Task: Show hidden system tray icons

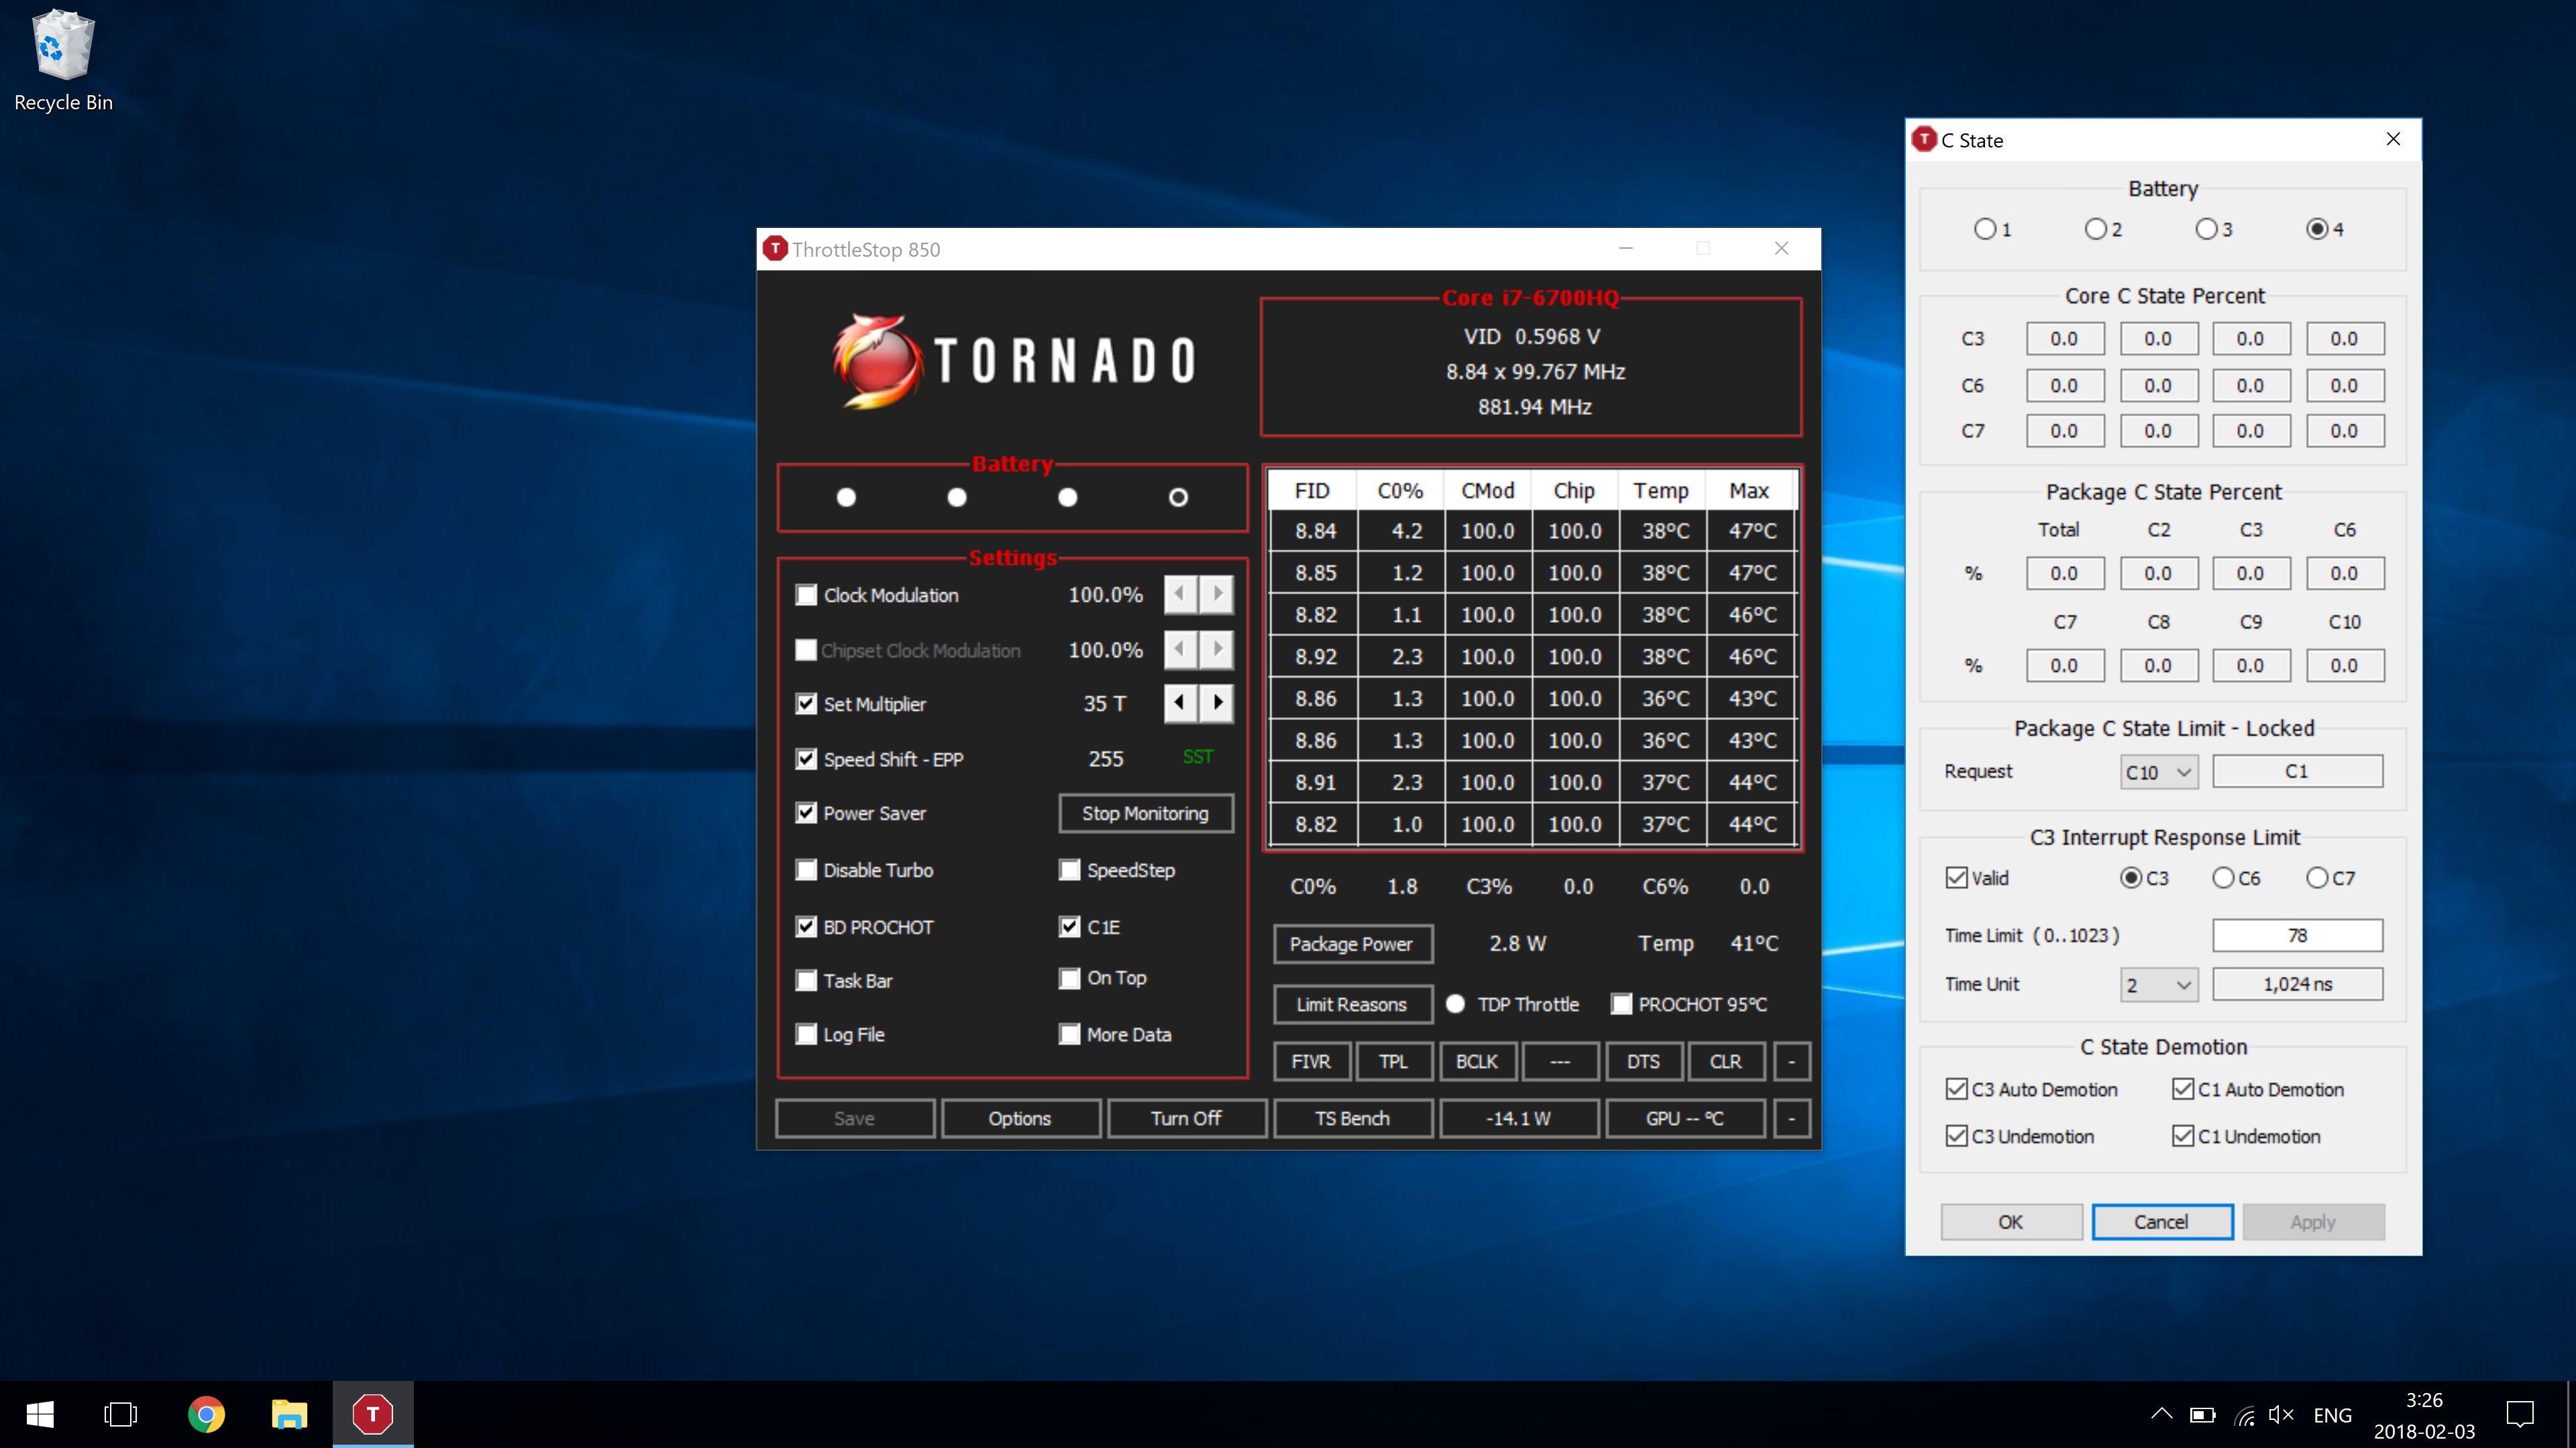Action: tap(2161, 1414)
